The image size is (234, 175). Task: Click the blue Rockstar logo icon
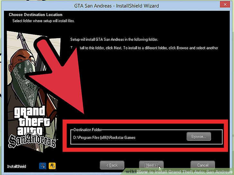[x=43, y=166]
